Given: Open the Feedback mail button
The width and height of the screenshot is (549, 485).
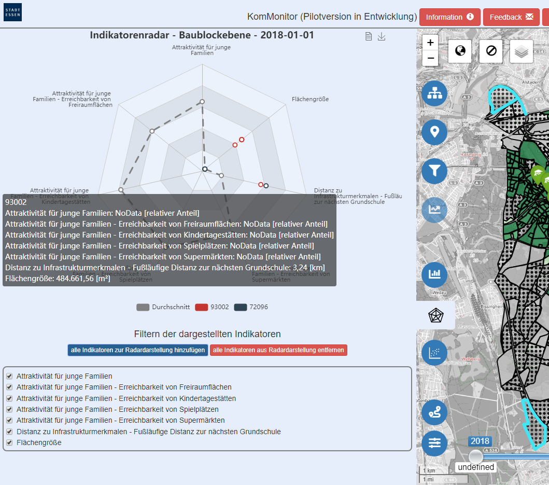Looking at the screenshot, I should click(x=511, y=17).
